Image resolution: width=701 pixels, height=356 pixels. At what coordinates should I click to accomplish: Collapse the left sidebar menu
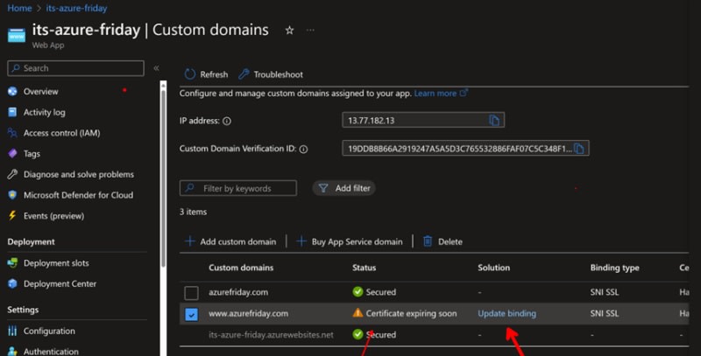[x=156, y=68]
